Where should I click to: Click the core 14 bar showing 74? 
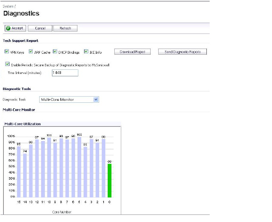[25, 175]
